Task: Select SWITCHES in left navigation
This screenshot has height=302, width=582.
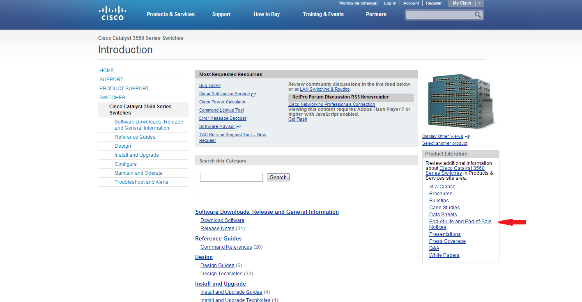Action: 112,98
